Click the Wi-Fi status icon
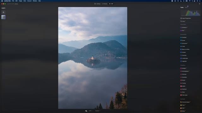Screen dimensions: 202x113 click(x=190, y=1)
